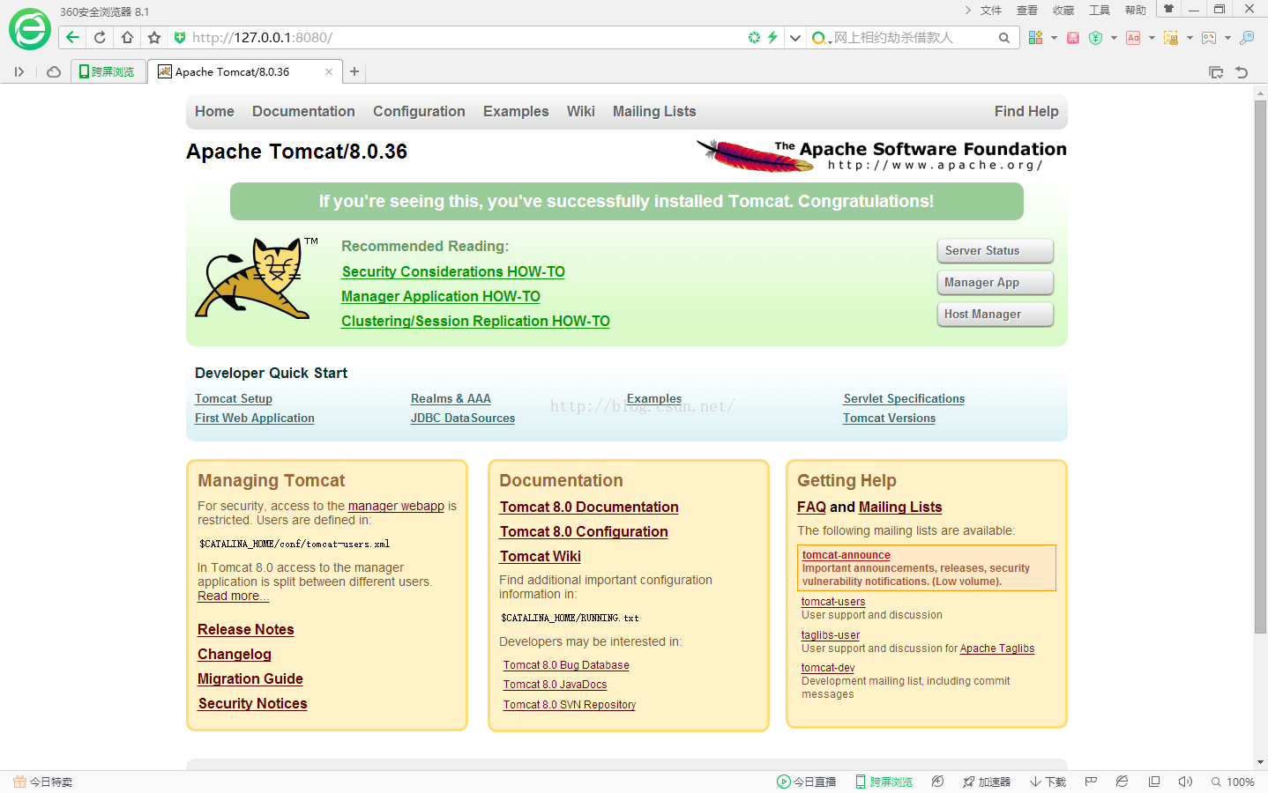Open the 工具 menu
1268x793 pixels.
click(1100, 11)
